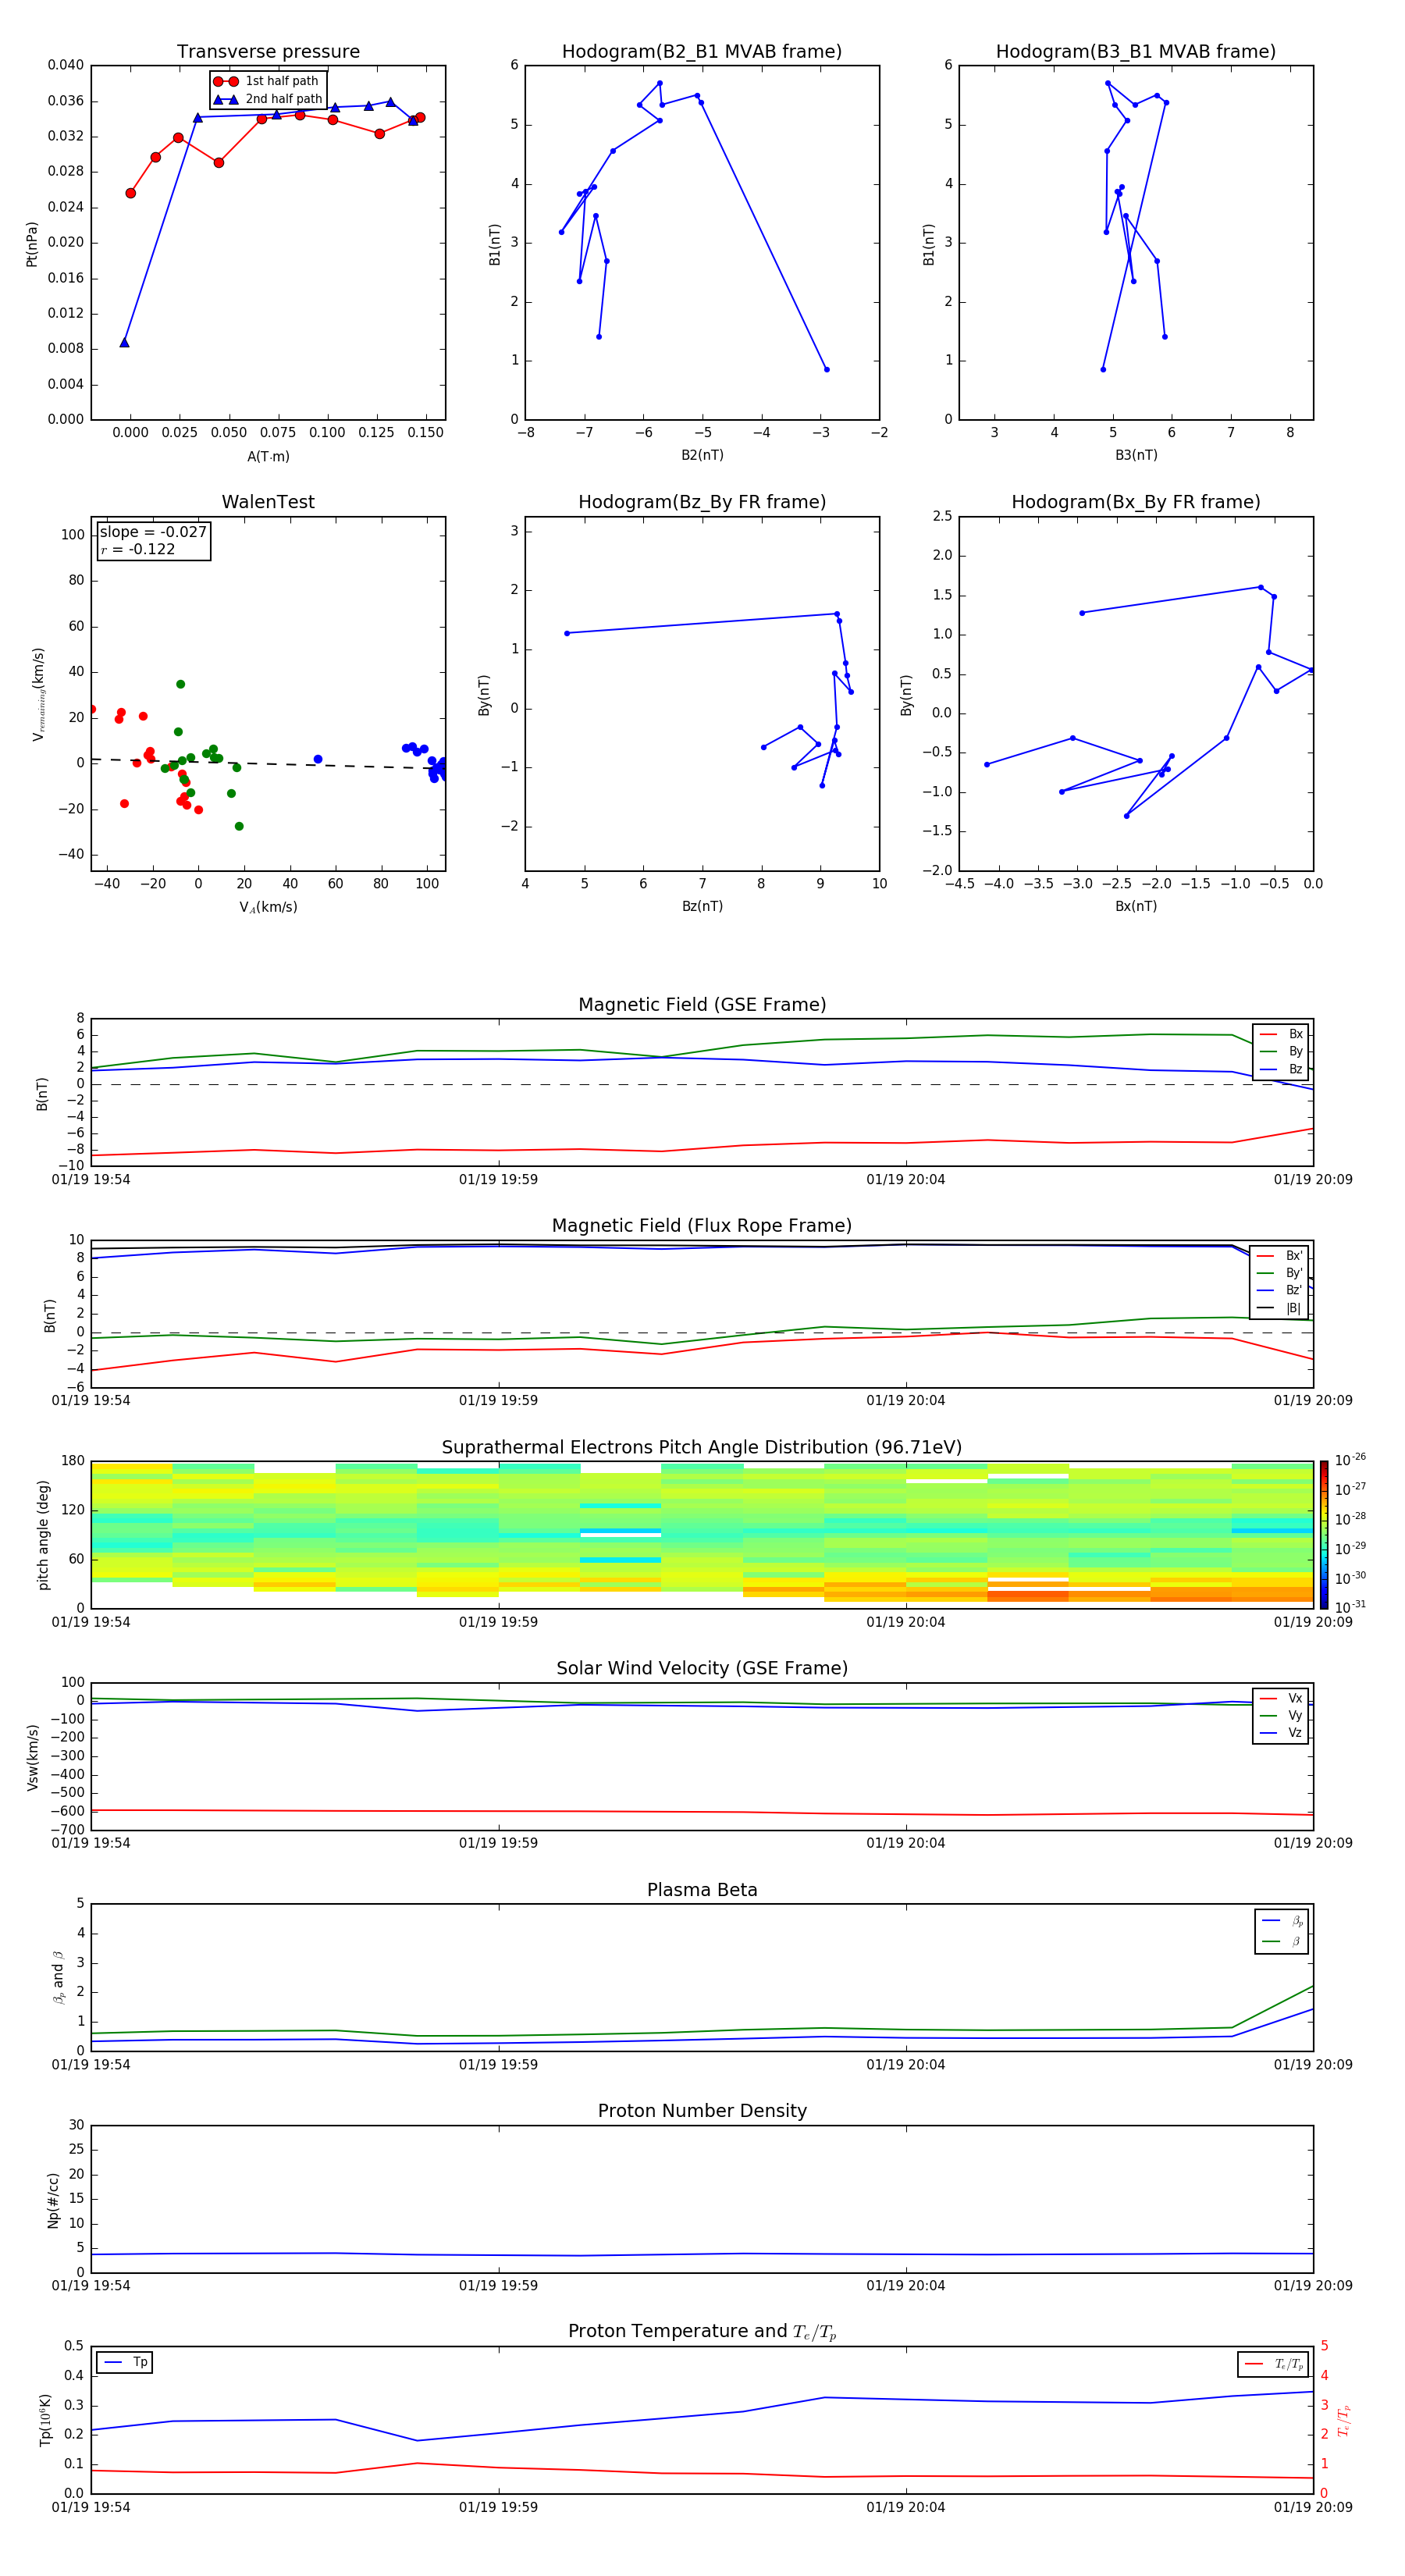Click the 'Vz' legend entry in Solar Wind plot
The width and height of the screenshot is (1405, 2576).
1281,1733
